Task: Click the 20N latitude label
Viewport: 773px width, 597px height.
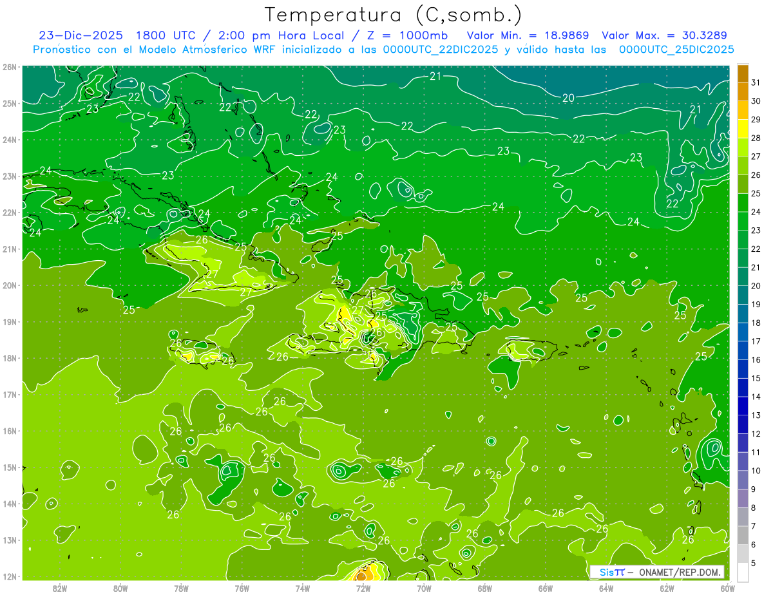Action: click(9, 285)
